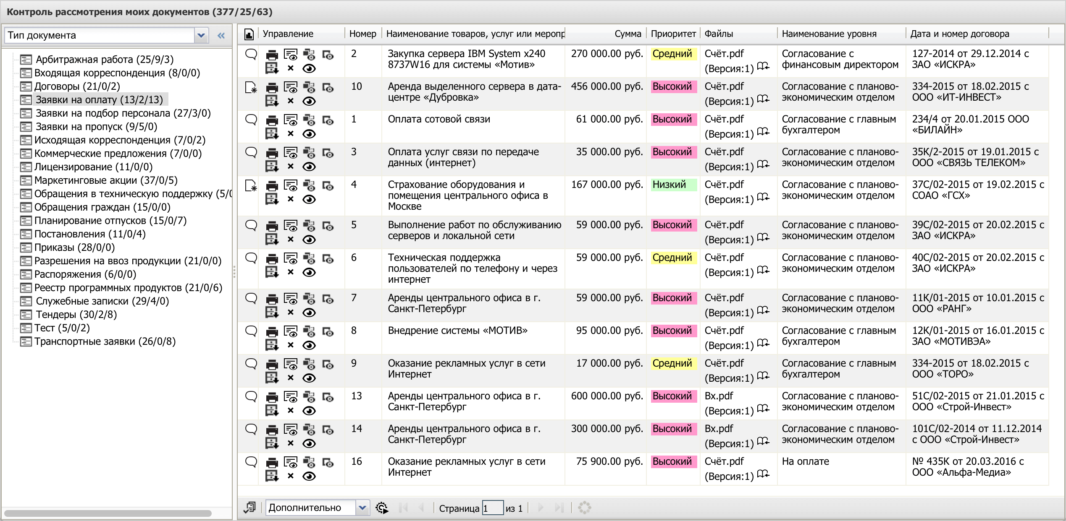This screenshot has height=521, width=1066.
Task: Click the select-all documents icon bottom left
Action: coord(249,508)
